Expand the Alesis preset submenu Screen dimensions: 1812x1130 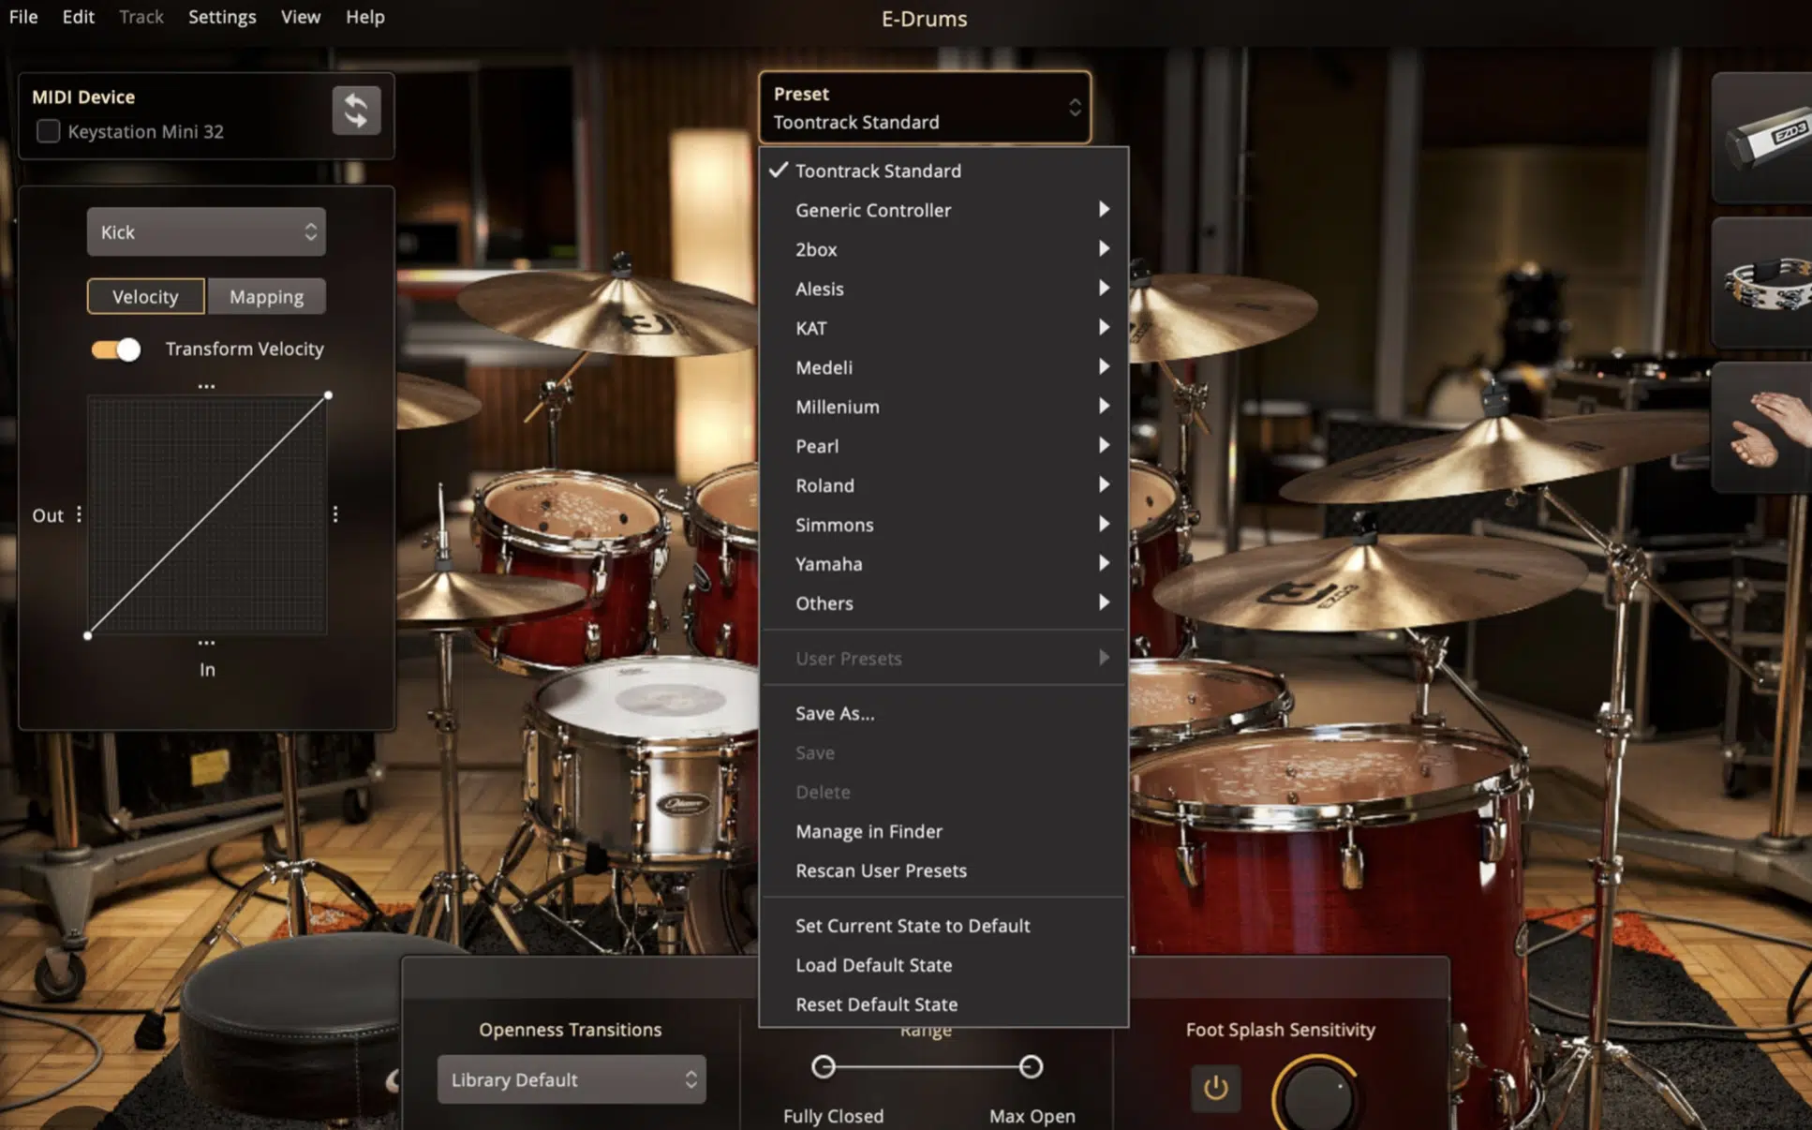click(x=947, y=288)
